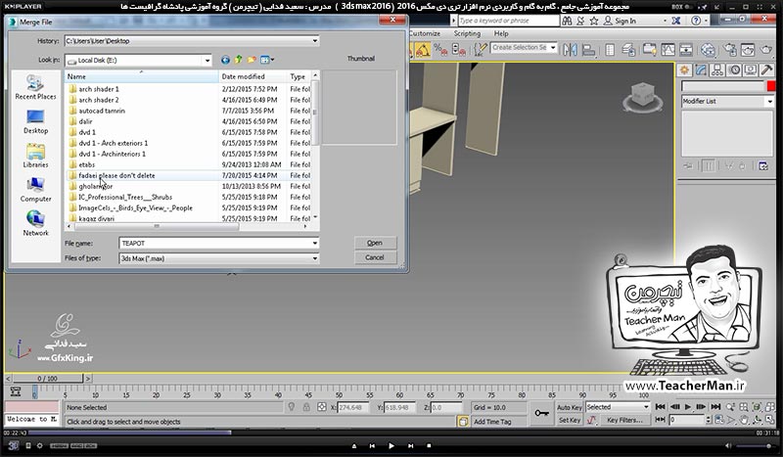
Task: Open the Help menu in 3ds Max
Action: [501, 33]
